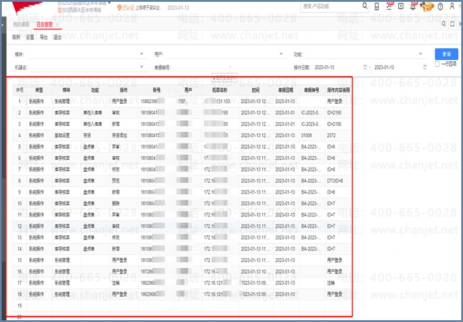This screenshot has height=322, width=463.
Task: Select row 12 by its sequence number
Action: 19,226
